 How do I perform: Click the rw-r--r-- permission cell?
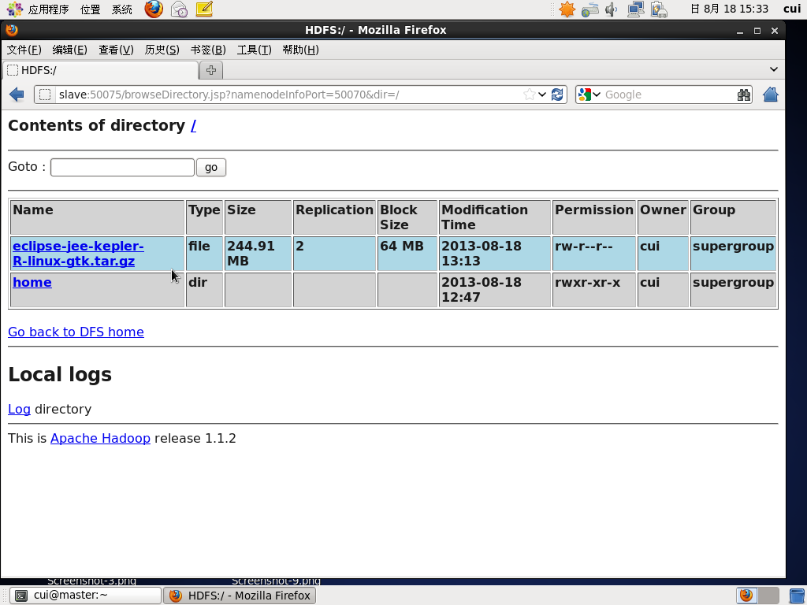click(x=594, y=254)
